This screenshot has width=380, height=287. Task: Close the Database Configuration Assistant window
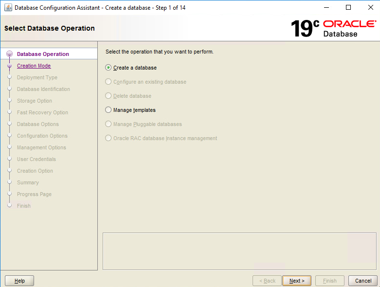coord(371,7)
